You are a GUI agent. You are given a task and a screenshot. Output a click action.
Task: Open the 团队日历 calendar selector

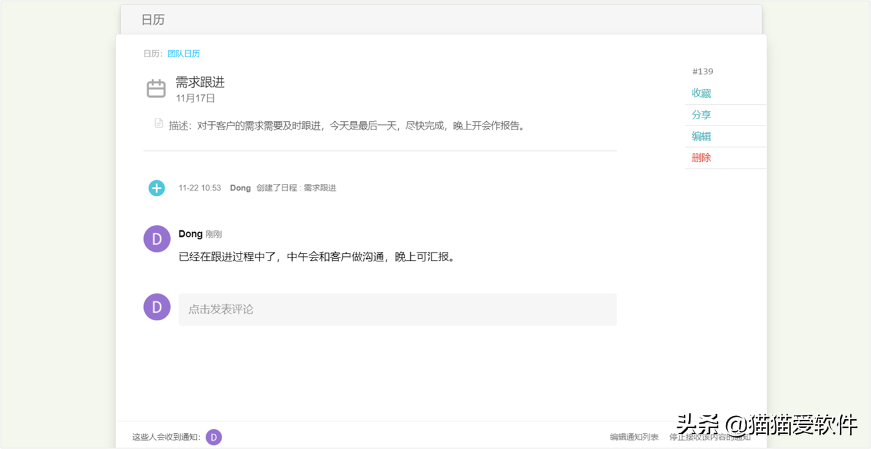coord(183,53)
